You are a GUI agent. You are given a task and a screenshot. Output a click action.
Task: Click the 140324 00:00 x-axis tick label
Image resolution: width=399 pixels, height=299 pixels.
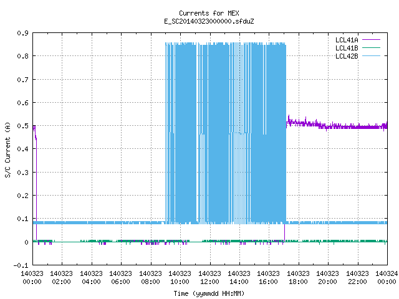tap(387, 277)
